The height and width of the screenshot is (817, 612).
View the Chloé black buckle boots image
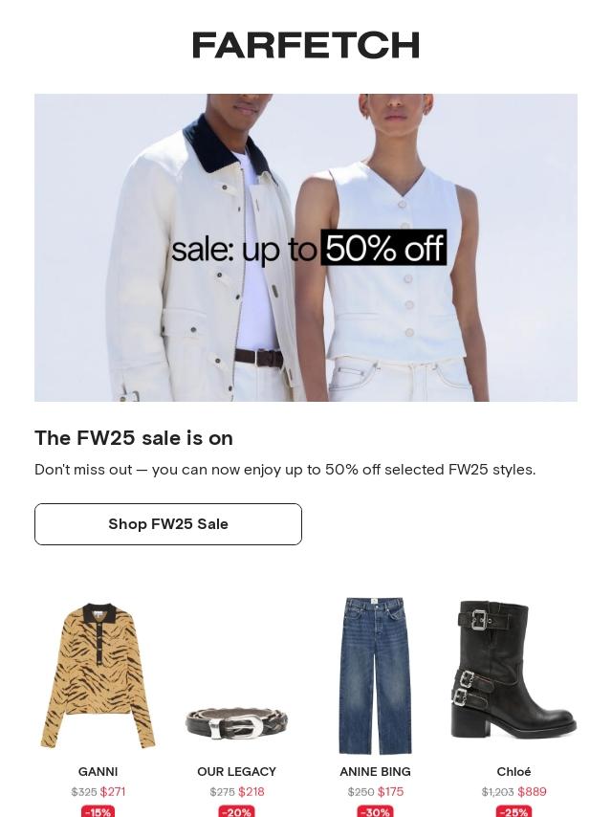[514, 670]
